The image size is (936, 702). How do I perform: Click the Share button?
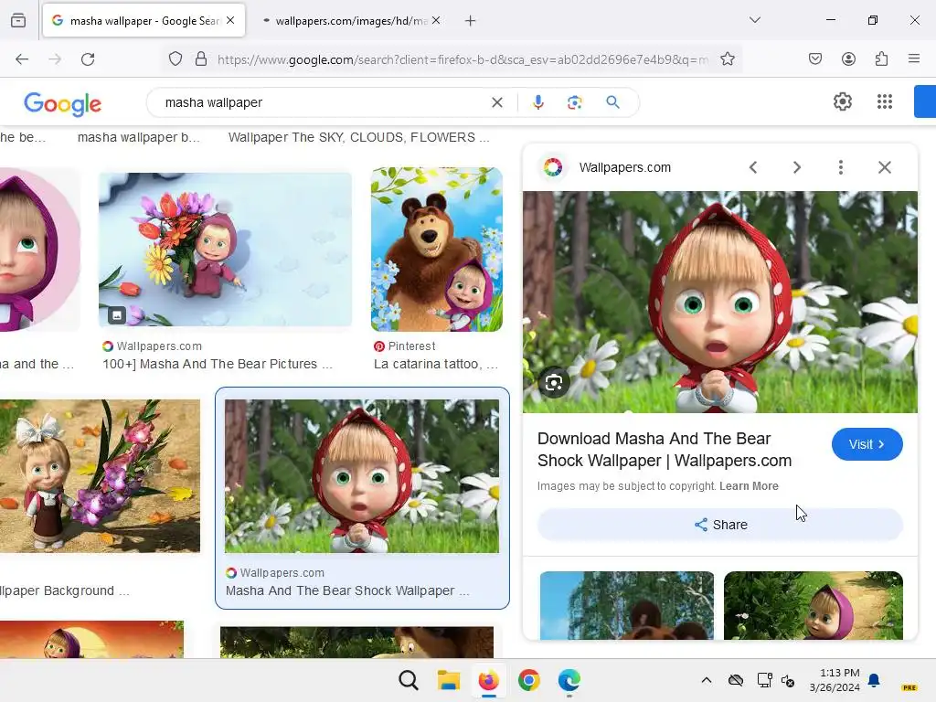pyautogui.click(x=720, y=525)
